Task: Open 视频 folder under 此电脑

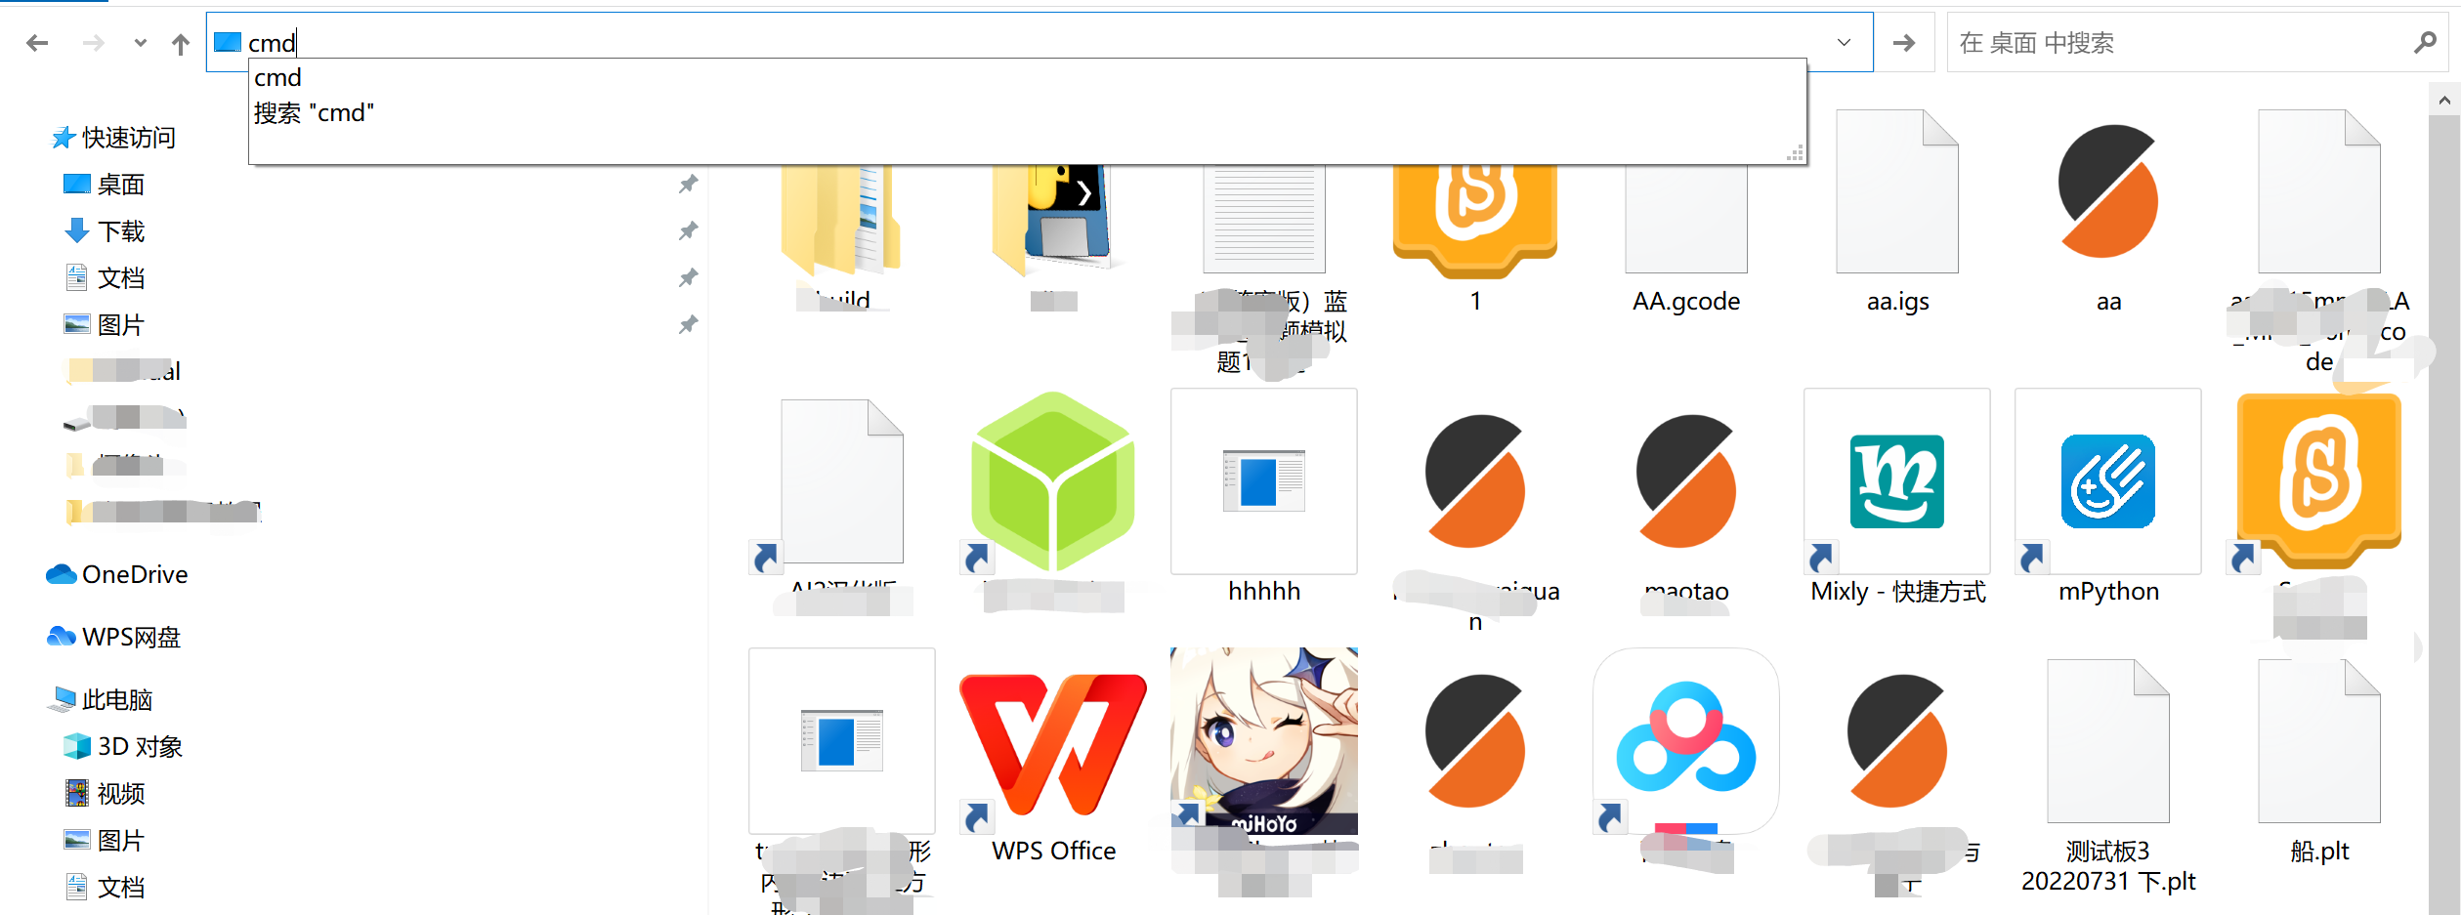Action: [105, 793]
